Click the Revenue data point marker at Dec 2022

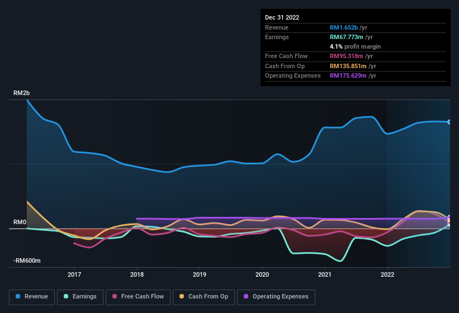click(449, 122)
